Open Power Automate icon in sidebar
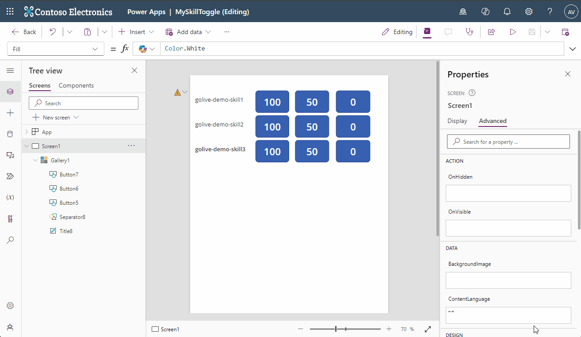Viewport: 581px width, 337px height. (x=10, y=176)
